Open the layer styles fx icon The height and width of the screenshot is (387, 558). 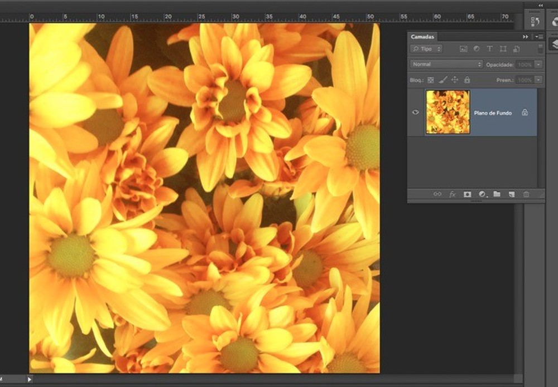(x=453, y=194)
